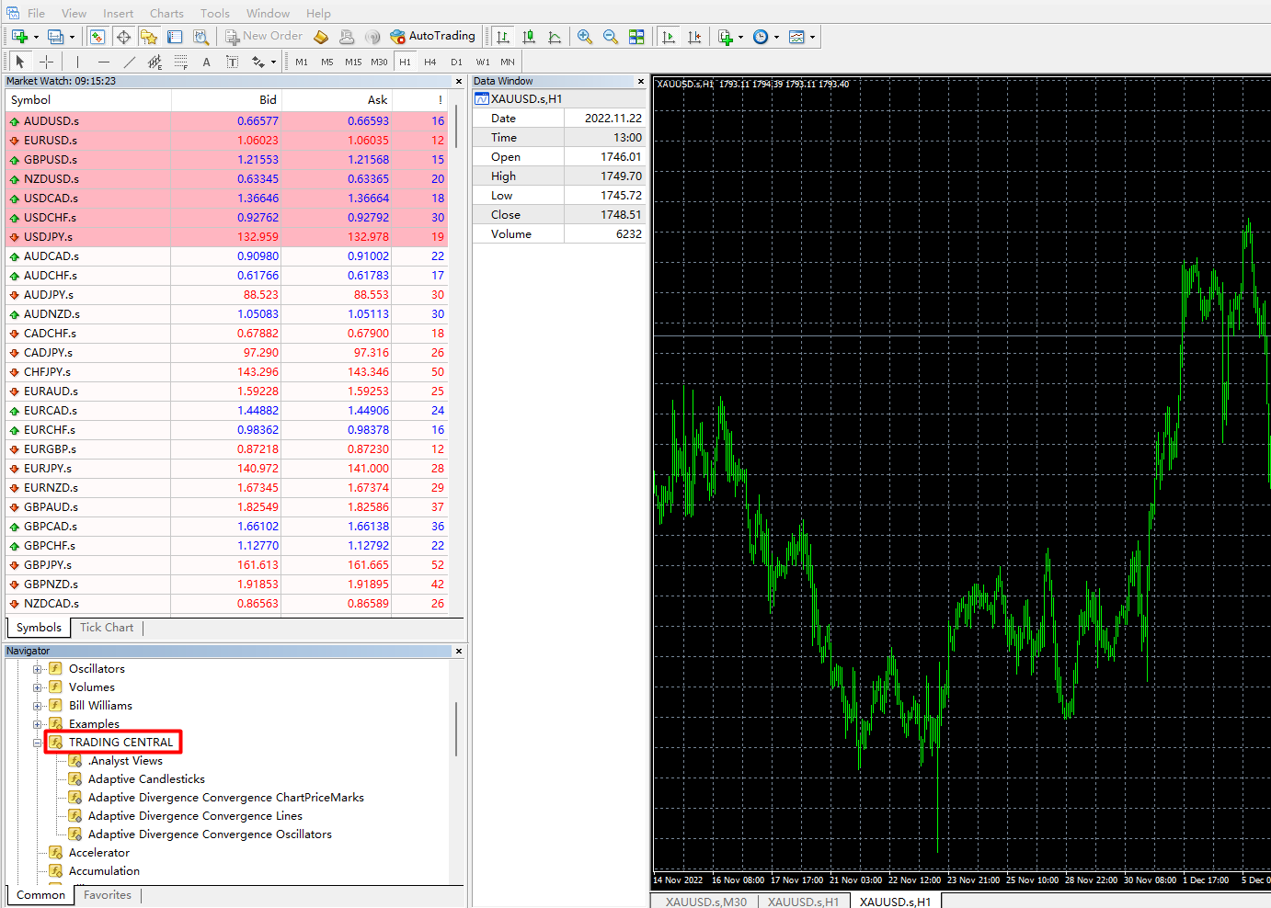Switch chart to candlesticks view
This screenshot has height=908, width=1271.
pos(529,37)
